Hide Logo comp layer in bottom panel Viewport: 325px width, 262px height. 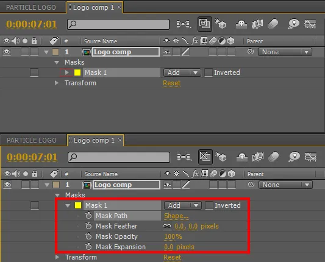[7, 185]
